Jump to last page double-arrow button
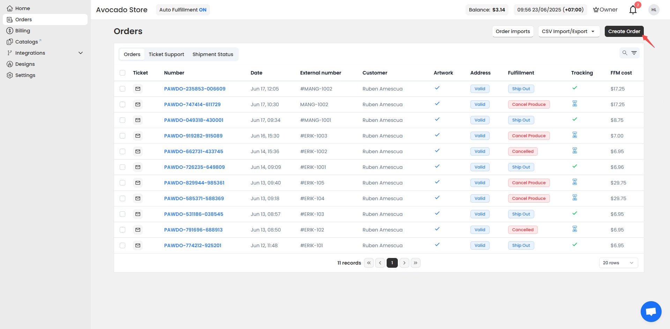Viewport: 670px width, 329px height. pyautogui.click(x=416, y=263)
